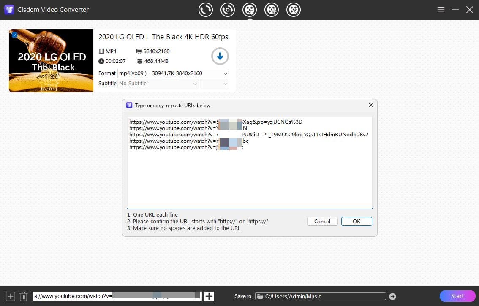
Task: Expand the No Subtitle dropdown
Action: [194, 83]
